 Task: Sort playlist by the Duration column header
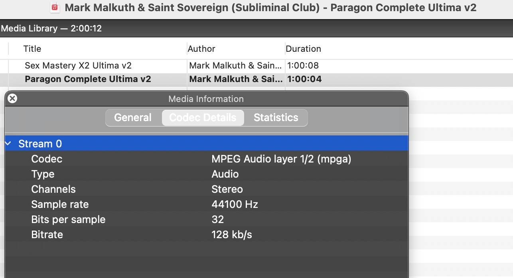pos(303,49)
